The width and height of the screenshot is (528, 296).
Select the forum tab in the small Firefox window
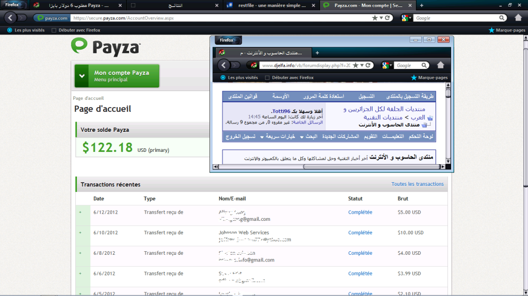263,53
